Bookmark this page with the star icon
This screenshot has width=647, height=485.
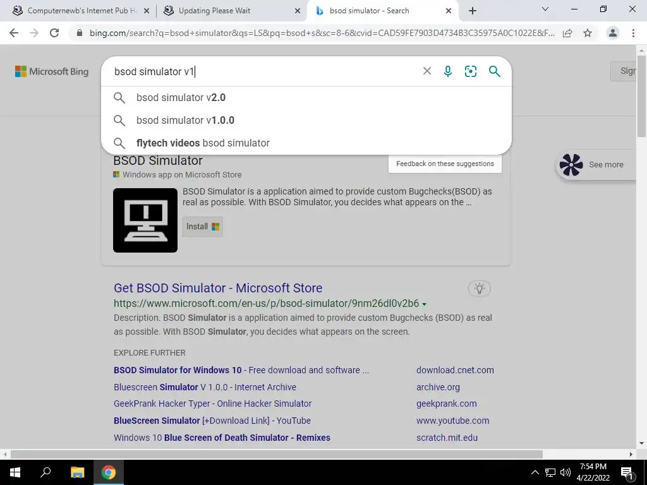click(x=588, y=33)
